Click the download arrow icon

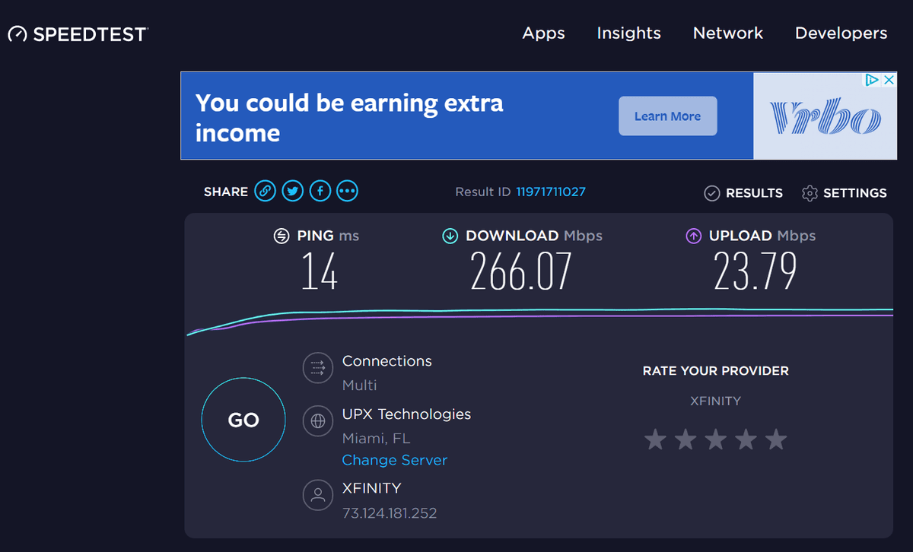tap(450, 236)
